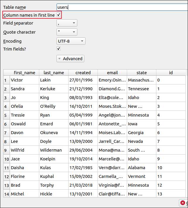Expand the Advanced options section

[x=70, y=59]
